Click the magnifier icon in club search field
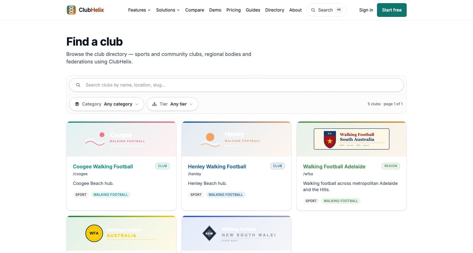Viewport: 473px width, 253px height. pos(78,85)
